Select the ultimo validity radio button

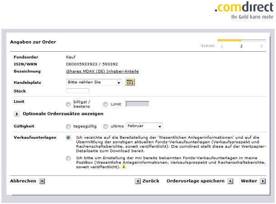click(105, 126)
